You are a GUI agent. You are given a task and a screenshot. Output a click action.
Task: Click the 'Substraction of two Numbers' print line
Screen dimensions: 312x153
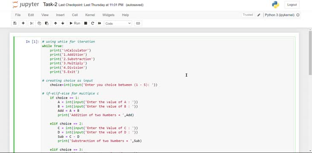click(x=100, y=141)
